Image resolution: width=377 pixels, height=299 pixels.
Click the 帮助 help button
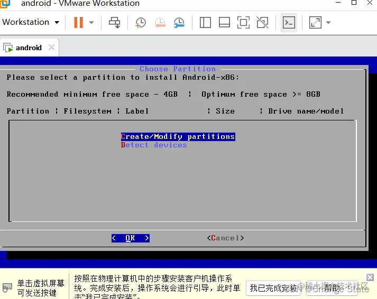(x=332, y=288)
